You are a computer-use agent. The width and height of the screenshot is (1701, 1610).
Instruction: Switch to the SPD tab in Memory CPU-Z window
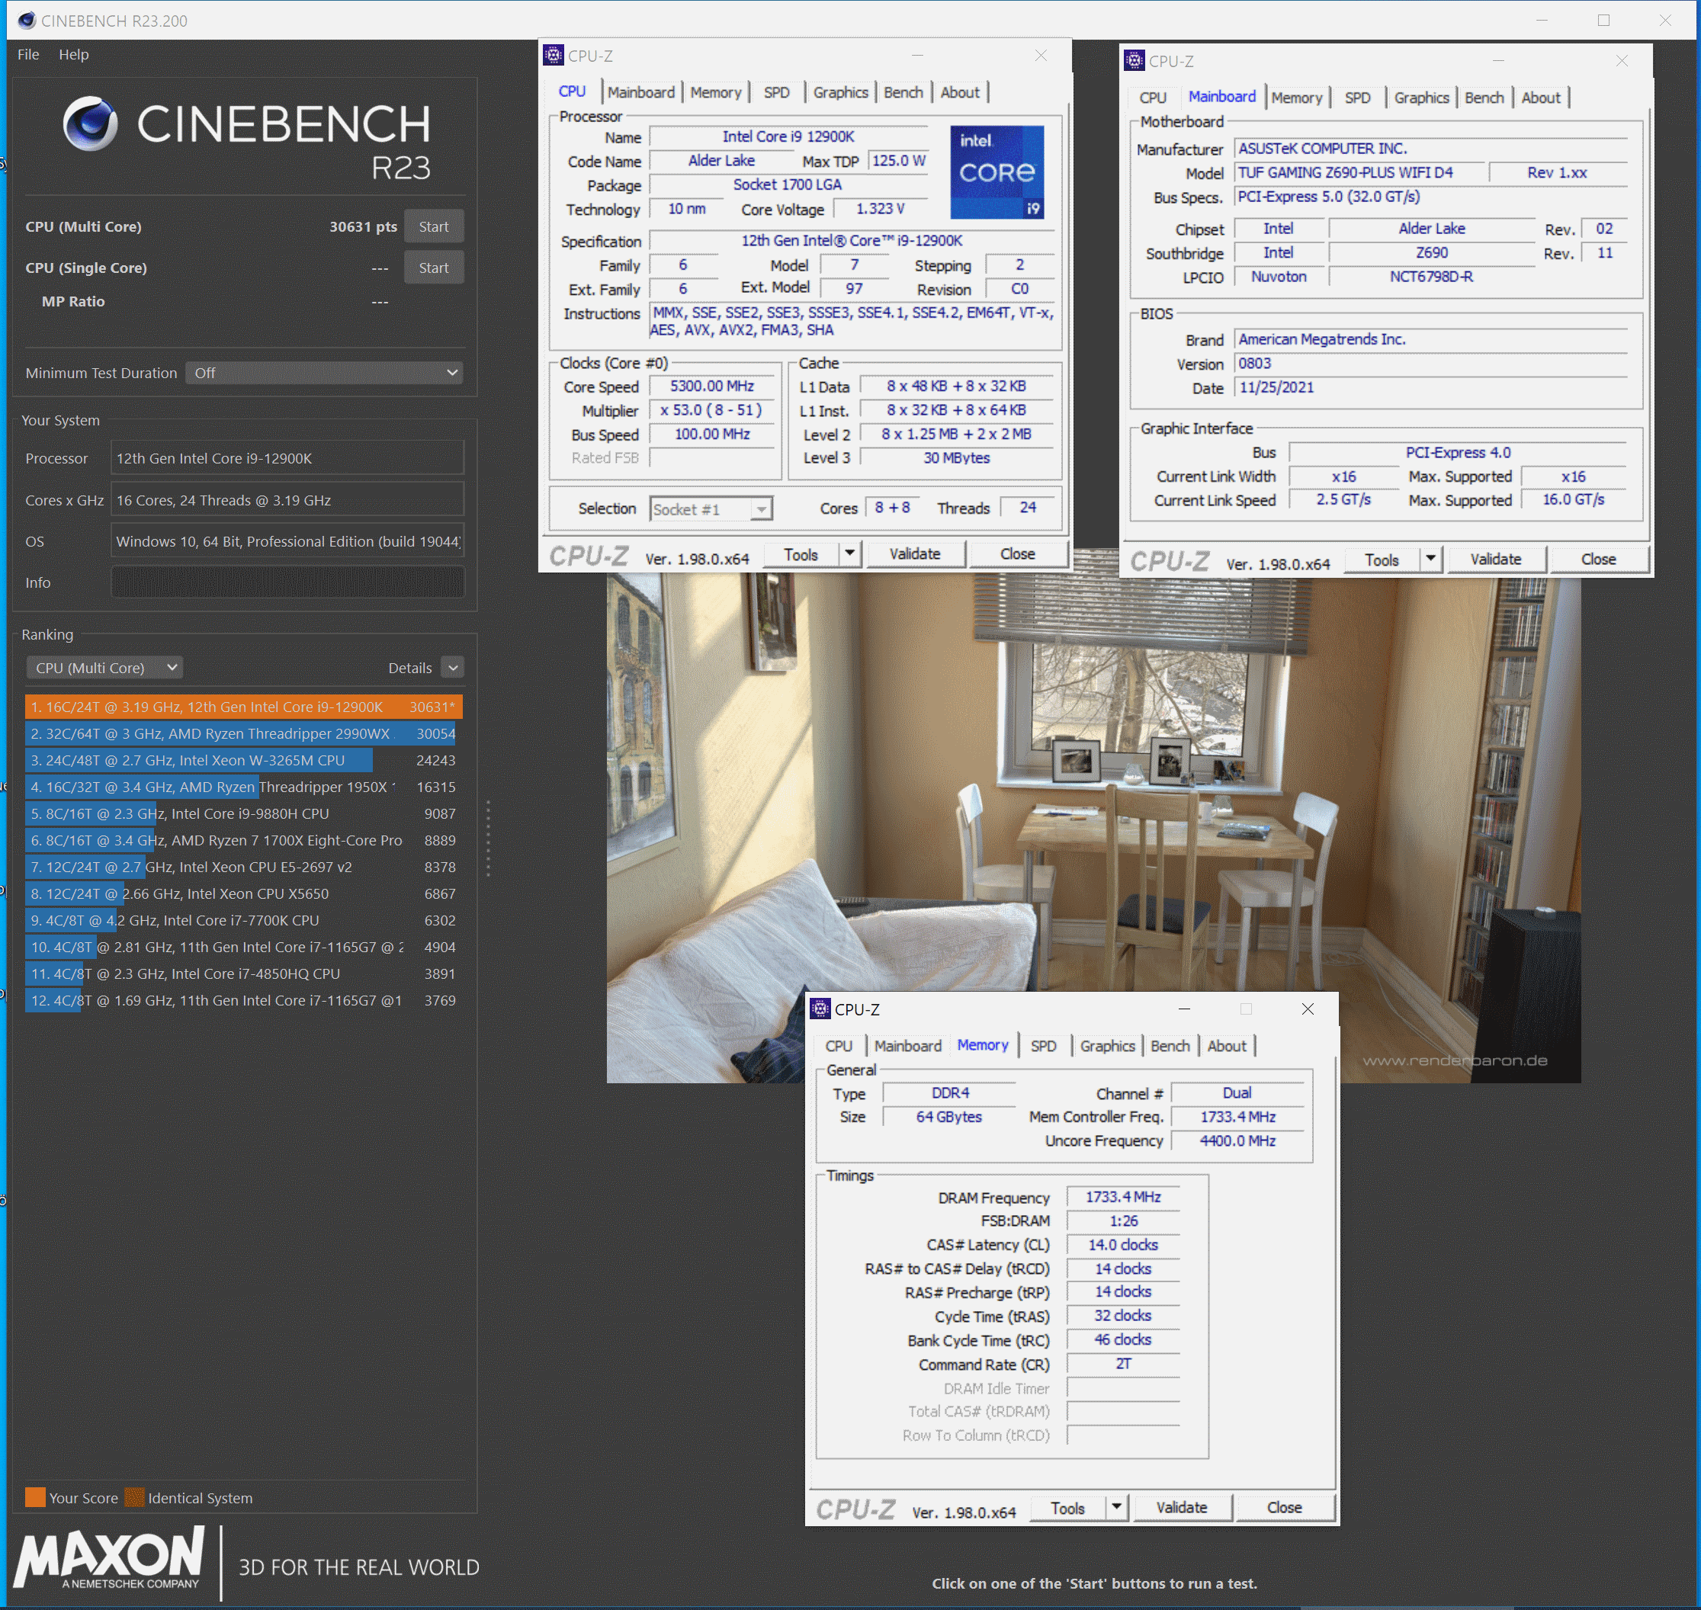(x=1043, y=1045)
